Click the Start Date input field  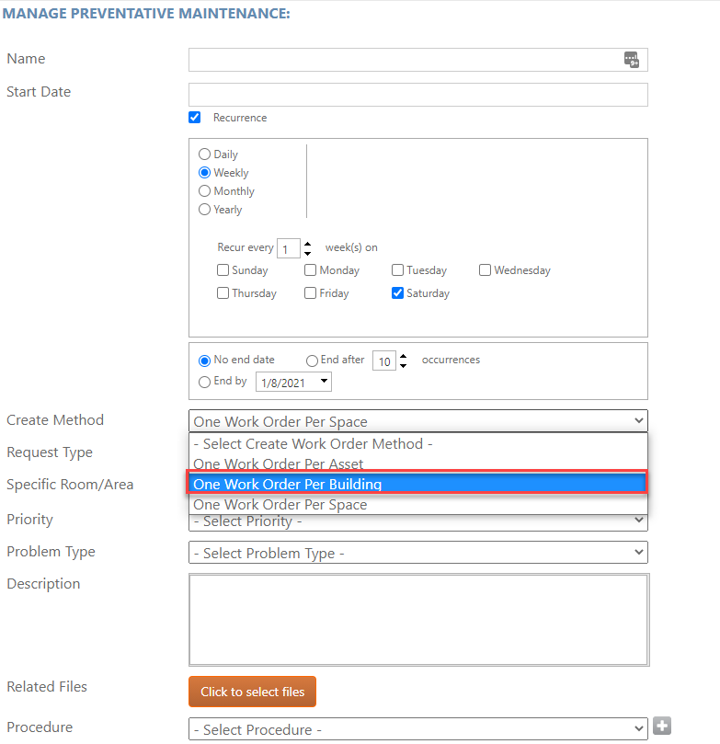tap(417, 95)
